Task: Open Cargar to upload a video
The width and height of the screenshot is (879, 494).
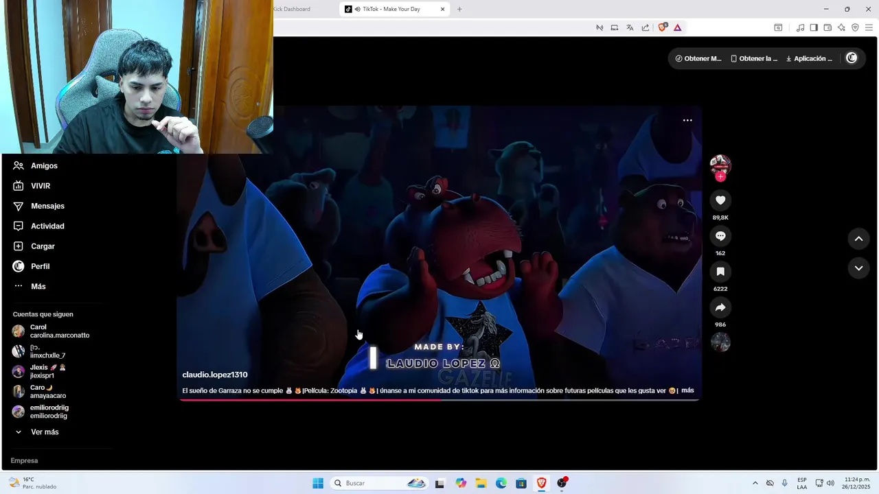Action: click(34, 246)
